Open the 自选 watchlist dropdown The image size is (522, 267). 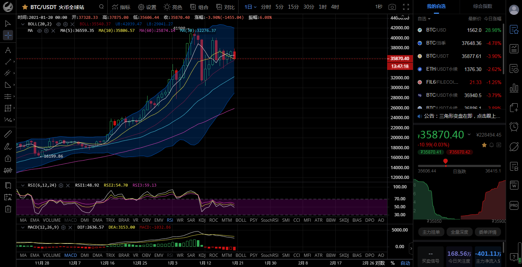click(424, 18)
